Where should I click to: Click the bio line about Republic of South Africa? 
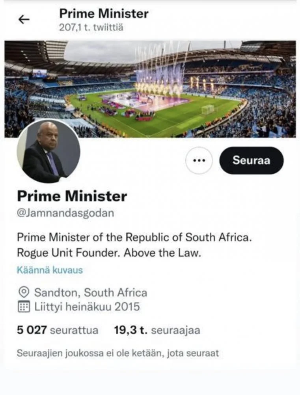134,238
